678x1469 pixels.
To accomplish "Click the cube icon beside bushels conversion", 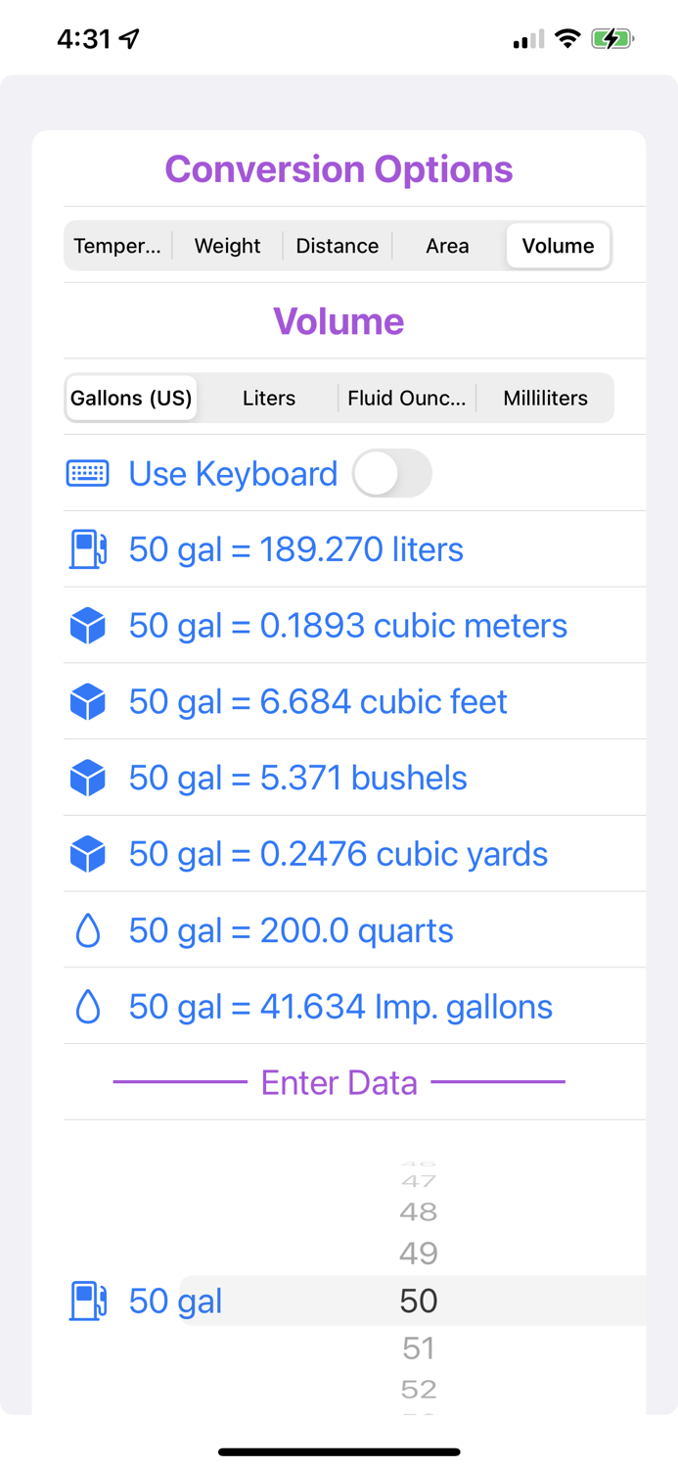I will (x=87, y=777).
